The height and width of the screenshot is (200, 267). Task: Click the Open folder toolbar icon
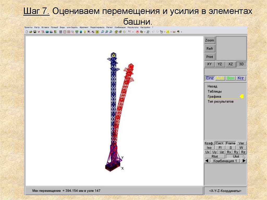[31, 32]
